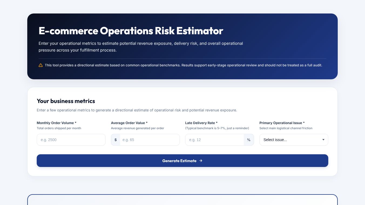Click the directional estimate disclaimer text

[x=184, y=65]
